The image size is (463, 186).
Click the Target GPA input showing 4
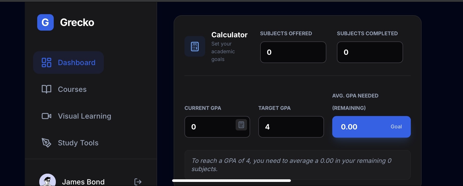291,127
